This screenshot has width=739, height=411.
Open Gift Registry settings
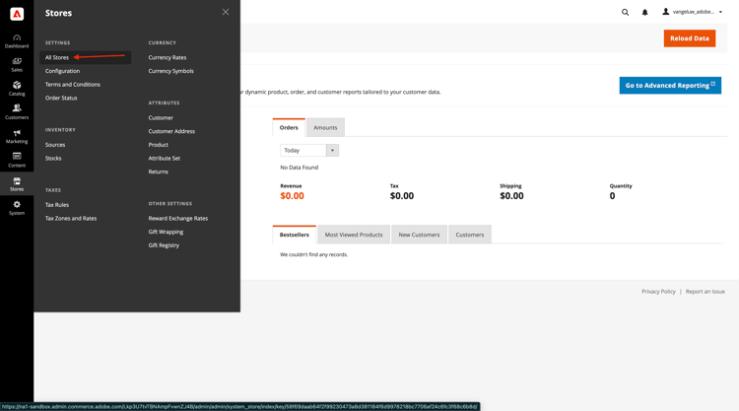coord(164,245)
